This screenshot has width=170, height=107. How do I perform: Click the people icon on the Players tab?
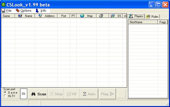[131, 16]
